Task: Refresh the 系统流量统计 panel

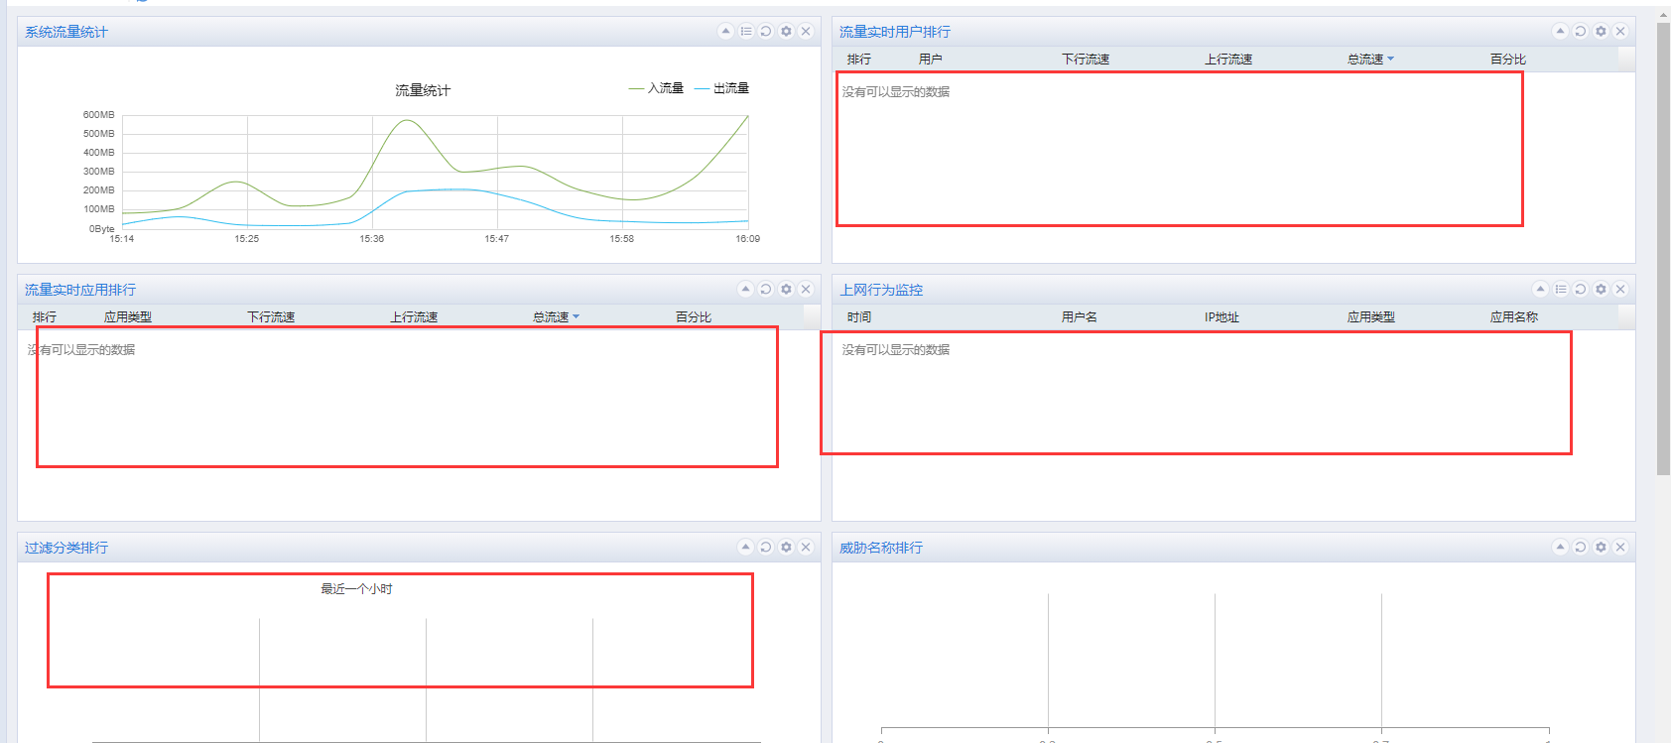Action: pyautogui.click(x=766, y=32)
